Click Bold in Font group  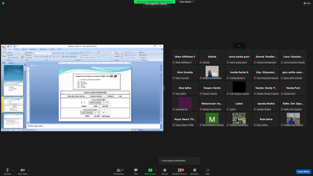(x=36, y=57)
